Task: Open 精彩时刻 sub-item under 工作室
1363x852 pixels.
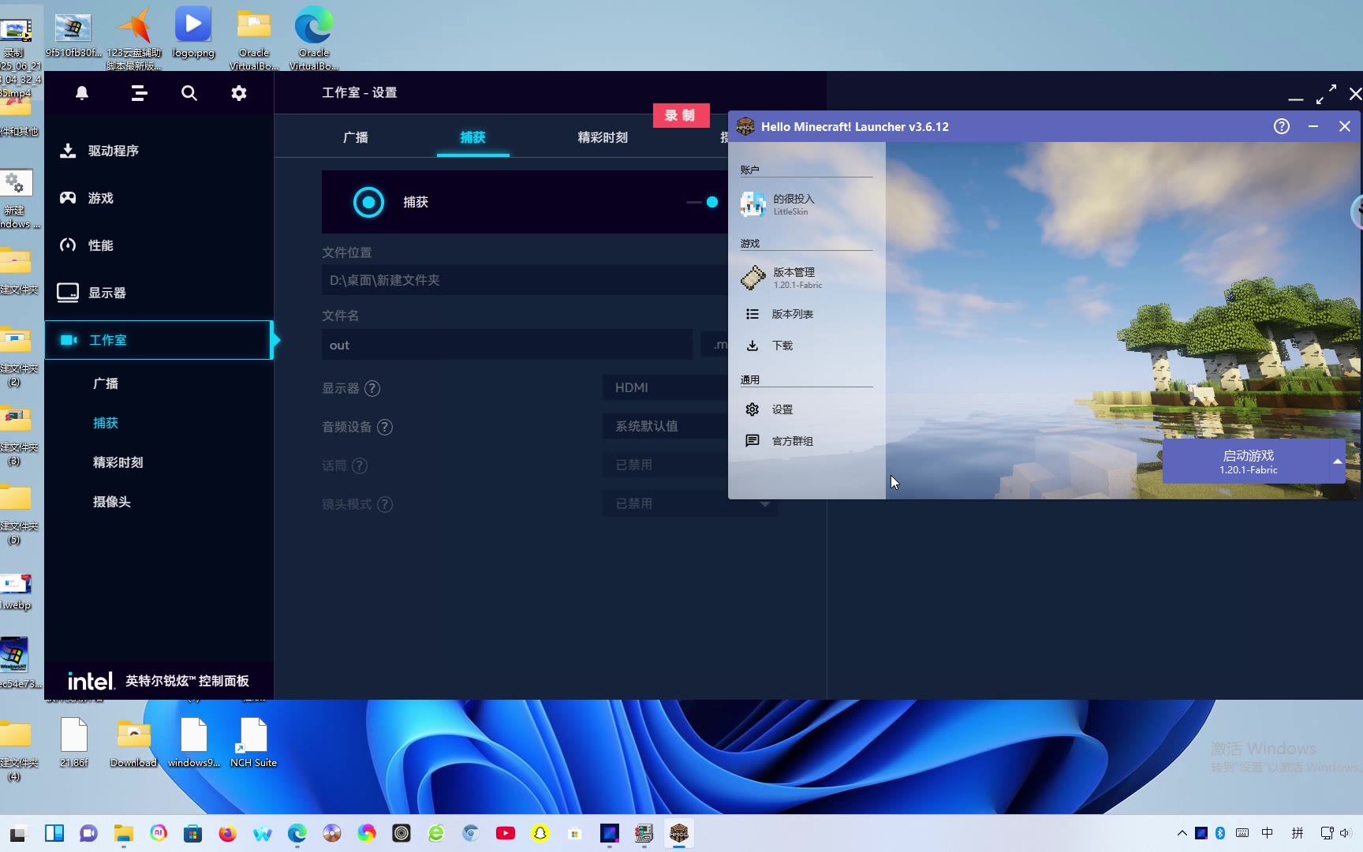Action: [118, 462]
